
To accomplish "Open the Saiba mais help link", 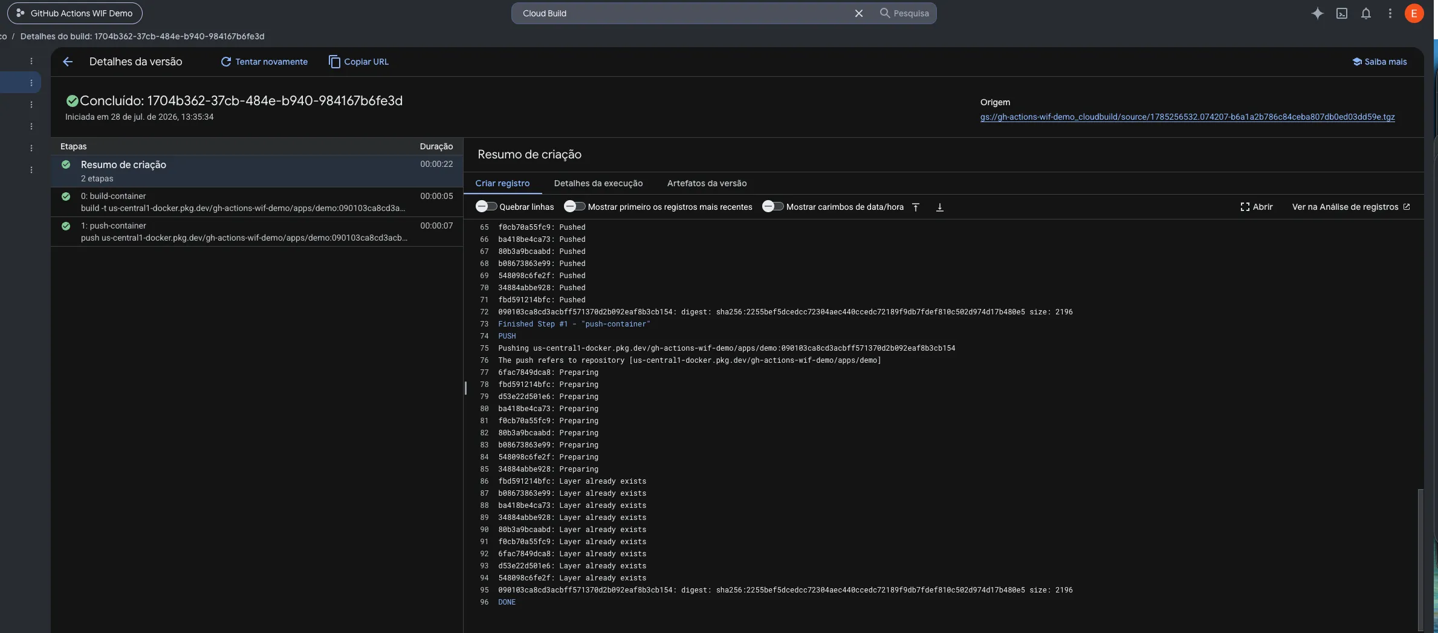I will click(1379, 62).
